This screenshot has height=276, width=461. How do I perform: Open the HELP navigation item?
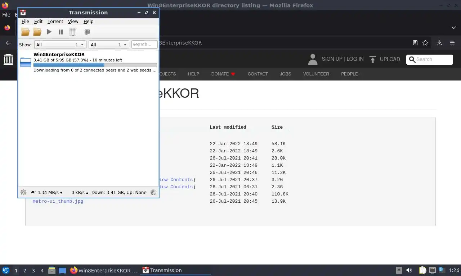(193, 74)
